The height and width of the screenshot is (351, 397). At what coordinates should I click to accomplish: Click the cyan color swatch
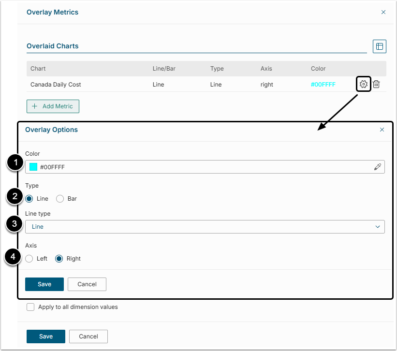coord(33,167)
